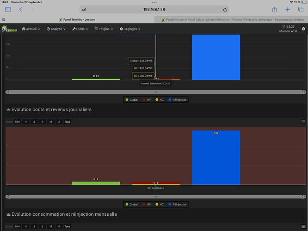Set monthly chart zoom to M
This screenshot has width=308, height=231.
pos(51,226)
